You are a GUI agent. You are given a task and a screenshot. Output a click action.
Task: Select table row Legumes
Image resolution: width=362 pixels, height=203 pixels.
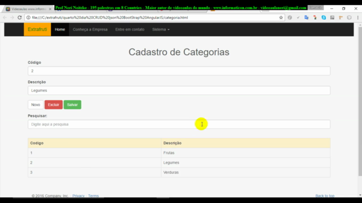pos(179,162)
